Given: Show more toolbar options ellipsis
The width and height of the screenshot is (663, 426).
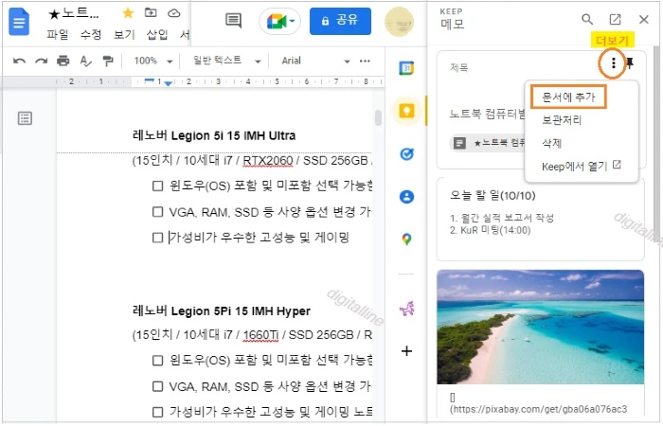Looking at the screenshot, I should click(365, 61).
